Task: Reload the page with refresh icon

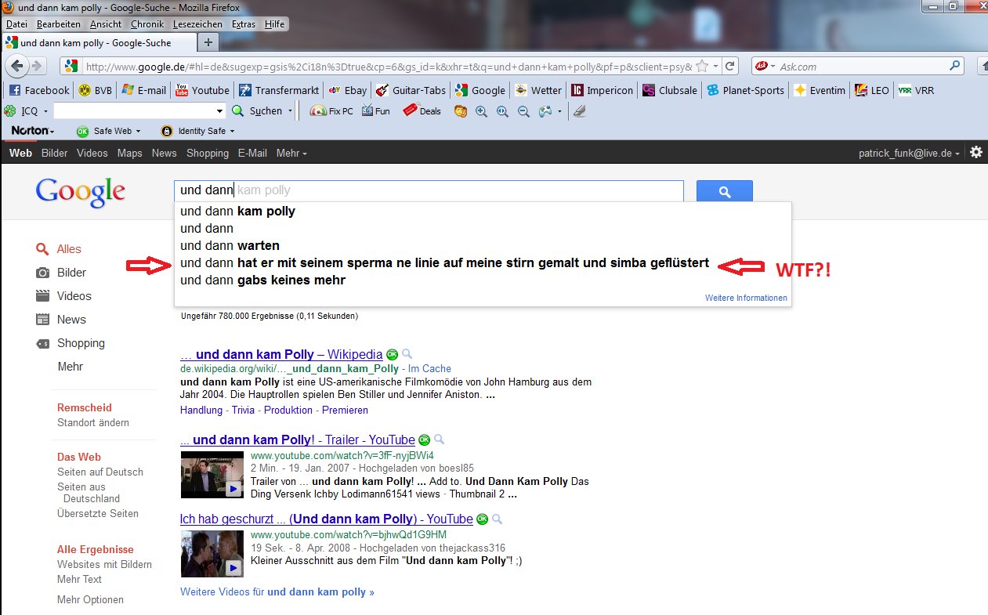Action: point(729,67)
